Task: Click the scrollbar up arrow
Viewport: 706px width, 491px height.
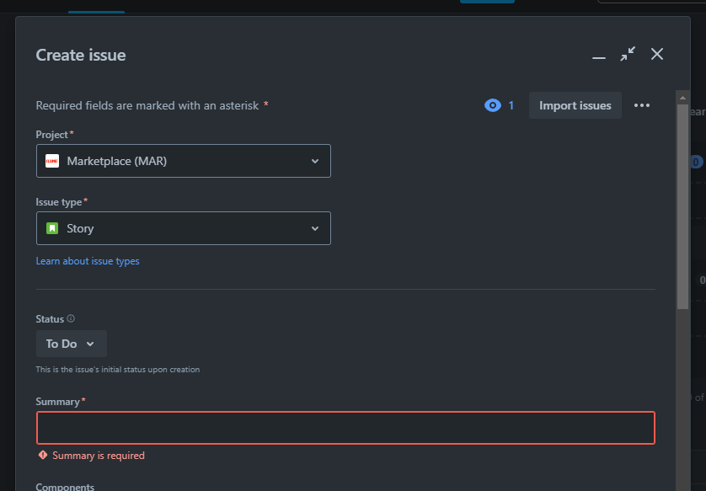Action: tap(682, 97)
